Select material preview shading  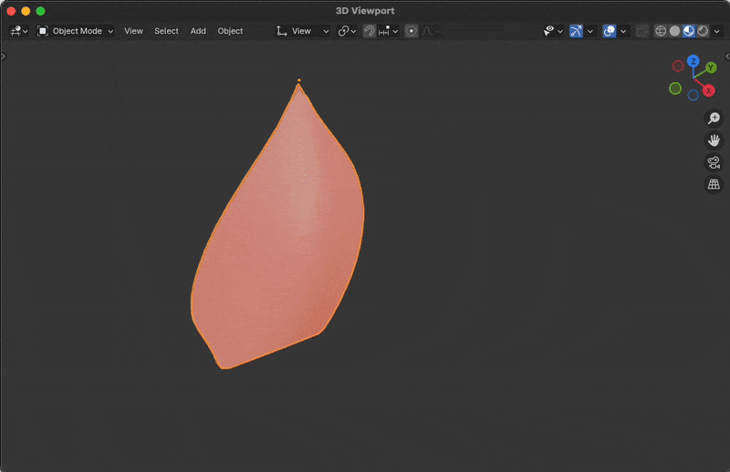[689, 31]
